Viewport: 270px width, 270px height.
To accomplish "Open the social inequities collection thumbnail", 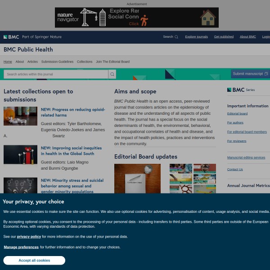I will point(20,154).
